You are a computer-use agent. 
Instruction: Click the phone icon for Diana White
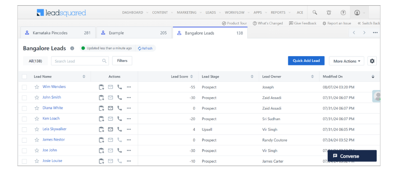pyautogui.click(x=120, y=108)
